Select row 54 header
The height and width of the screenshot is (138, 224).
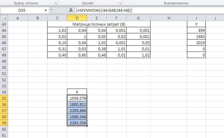pyautogui.click(x=4, y=92)
